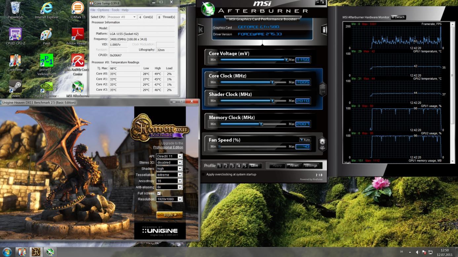Open the Adobe Reader desktop icon

(78, 37)
